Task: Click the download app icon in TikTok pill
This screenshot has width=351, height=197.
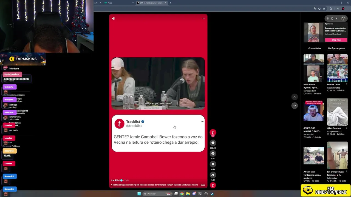Action: tap(336, 19)
